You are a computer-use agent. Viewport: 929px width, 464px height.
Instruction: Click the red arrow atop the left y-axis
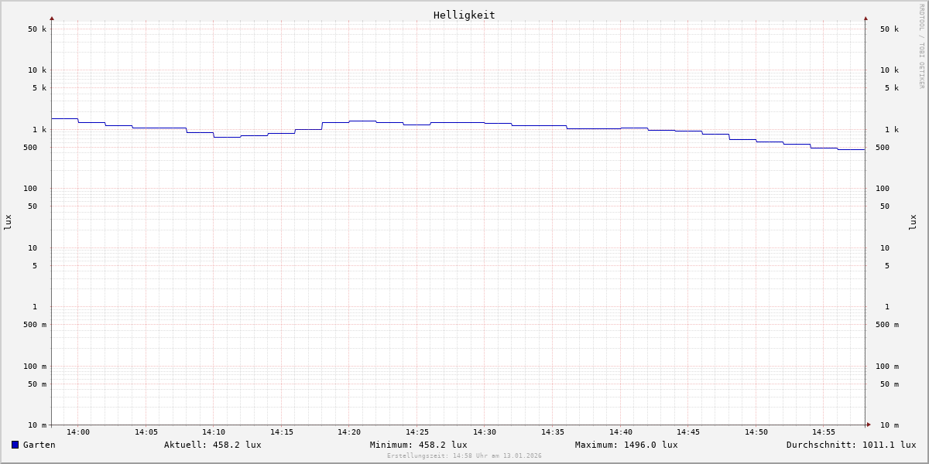(x=52, y=18)
